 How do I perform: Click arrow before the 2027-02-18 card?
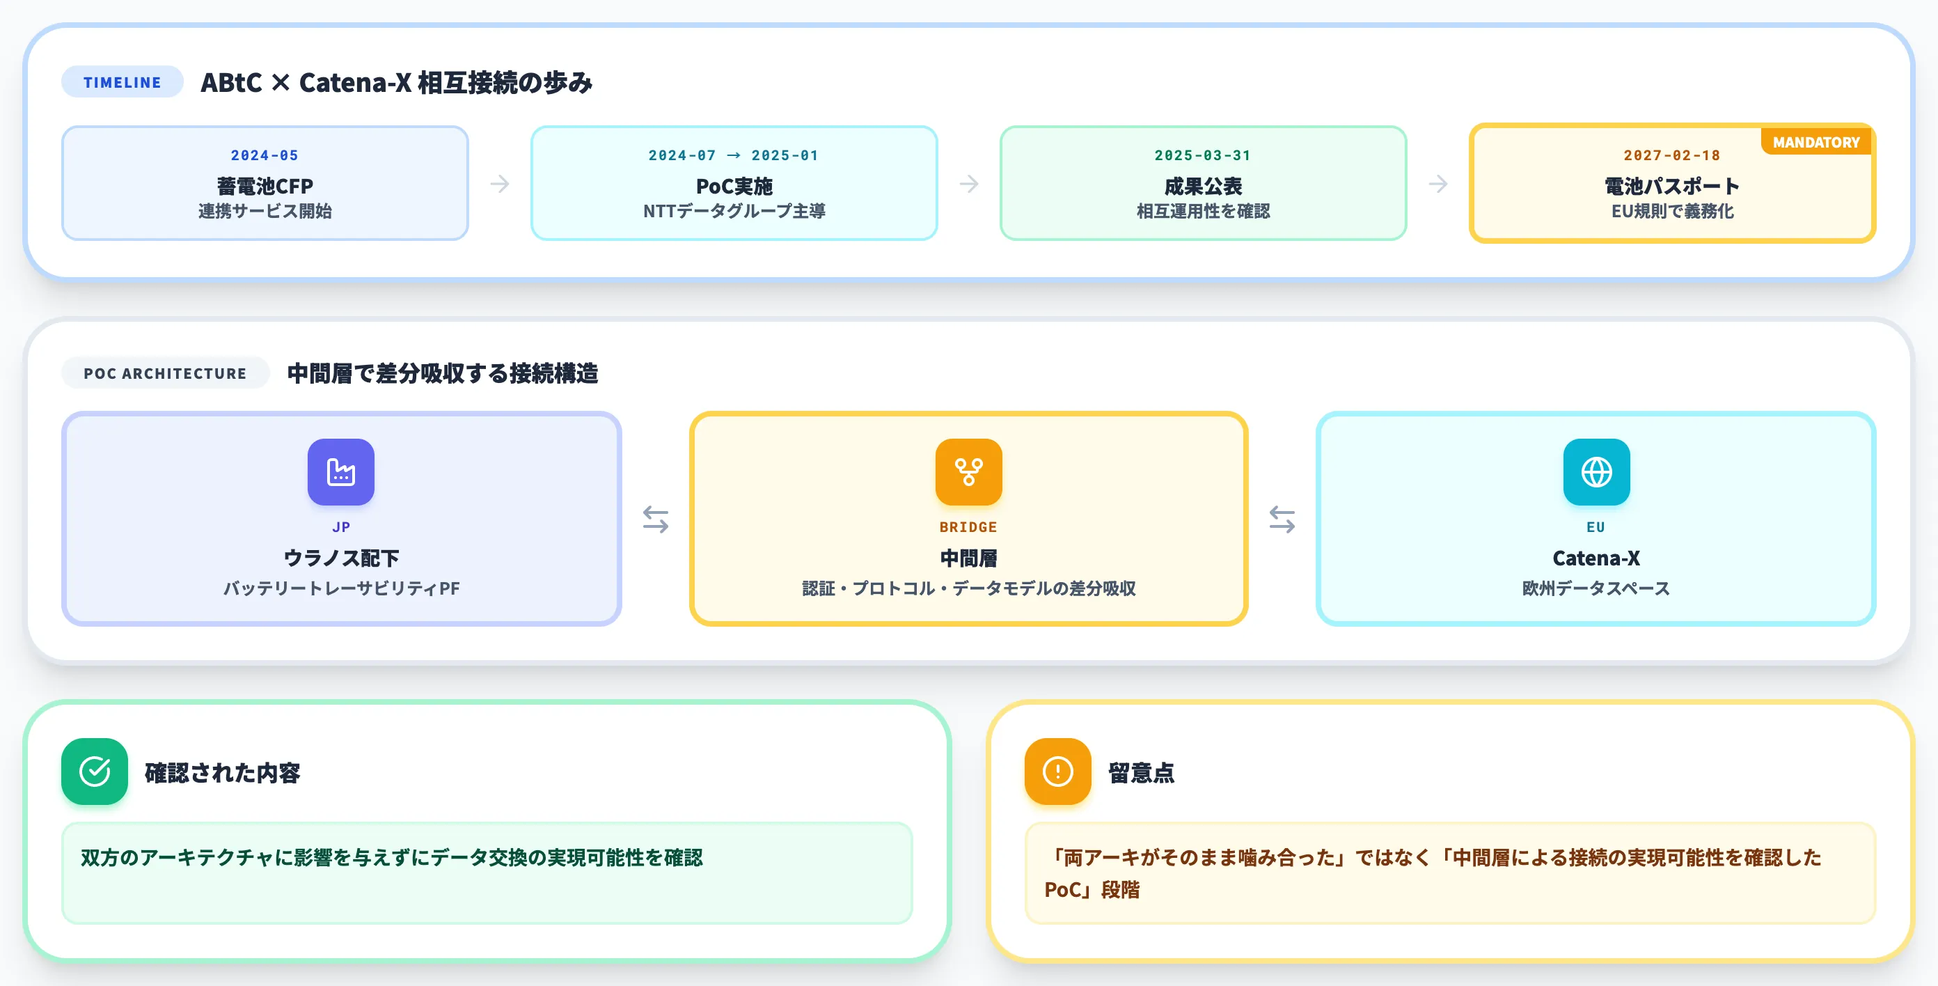pyautogui.click(x=1437, y=184)
